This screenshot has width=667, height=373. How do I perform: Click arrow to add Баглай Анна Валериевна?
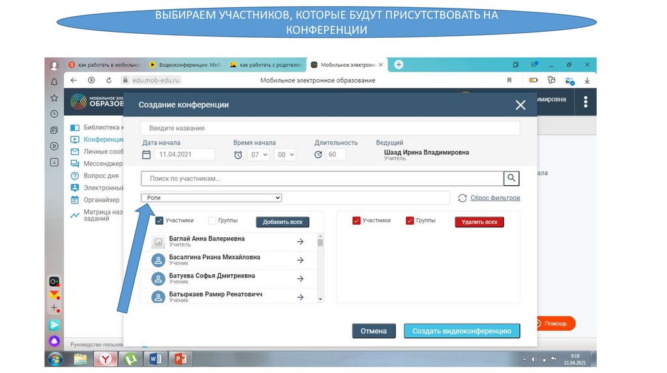click(300, 242)
